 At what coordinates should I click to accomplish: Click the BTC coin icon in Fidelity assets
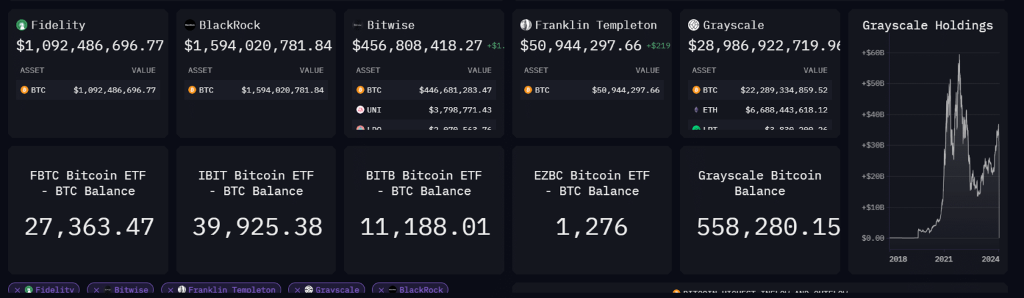[x=24, y=90]
